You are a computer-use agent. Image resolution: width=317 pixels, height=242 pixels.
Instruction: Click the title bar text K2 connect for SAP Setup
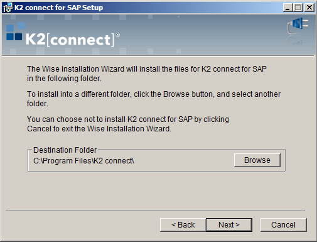tap(59, 8)
